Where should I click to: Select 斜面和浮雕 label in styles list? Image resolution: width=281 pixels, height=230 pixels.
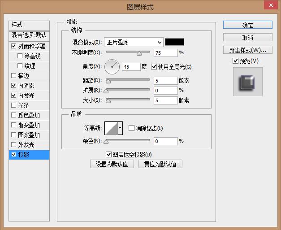coord(31,46)
